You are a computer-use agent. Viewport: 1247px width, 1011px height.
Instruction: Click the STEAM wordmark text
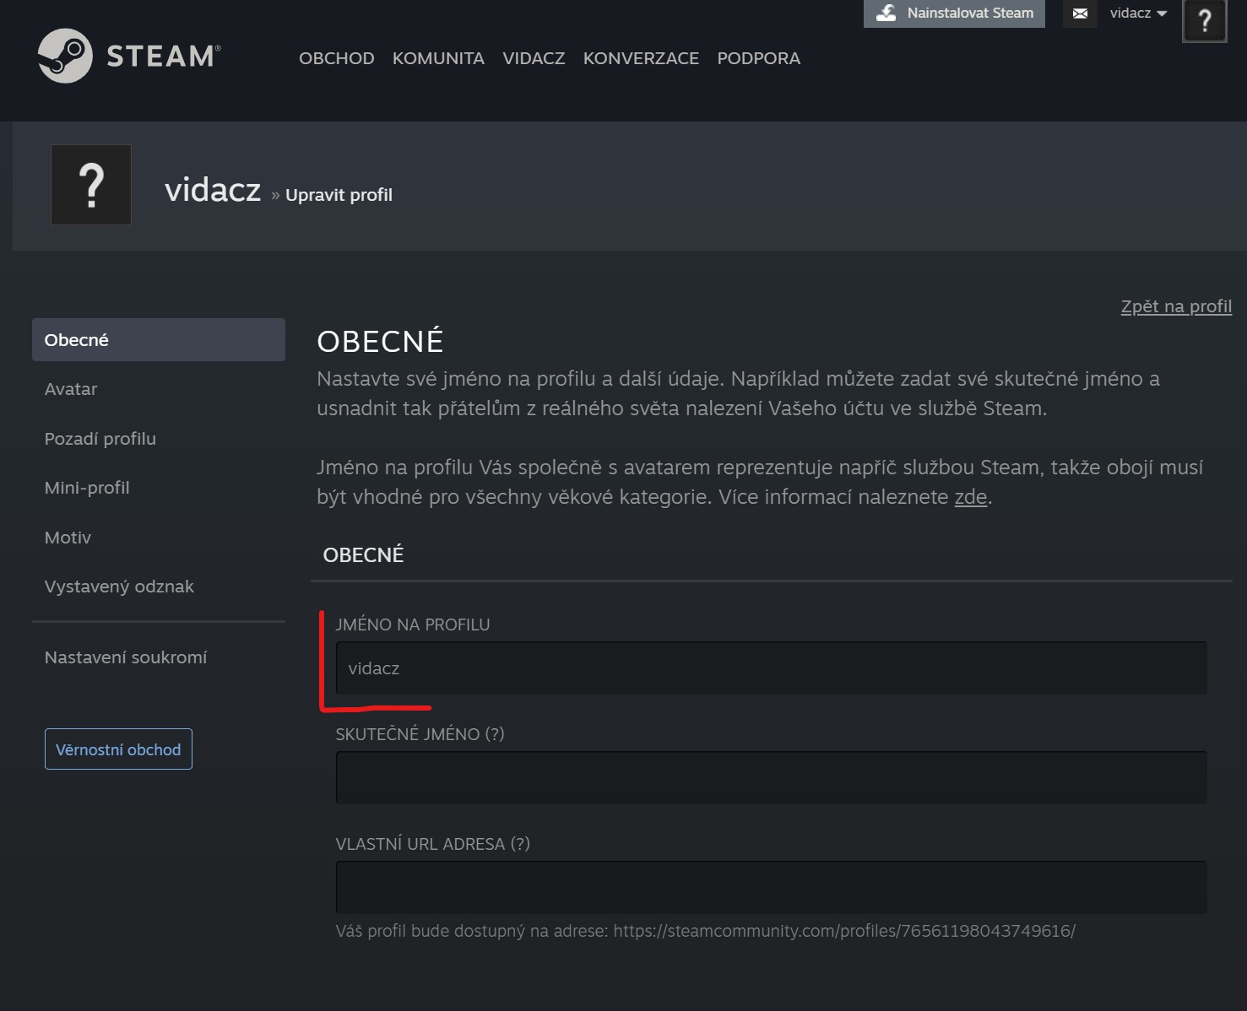[x=163, y=57]
